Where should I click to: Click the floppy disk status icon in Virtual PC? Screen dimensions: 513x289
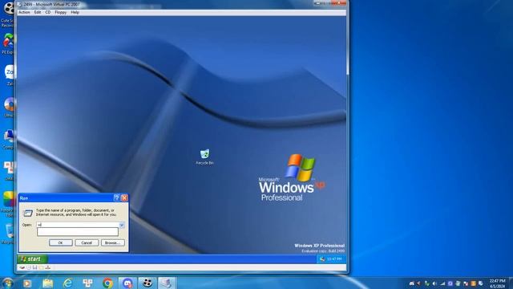tap(35, 267)
